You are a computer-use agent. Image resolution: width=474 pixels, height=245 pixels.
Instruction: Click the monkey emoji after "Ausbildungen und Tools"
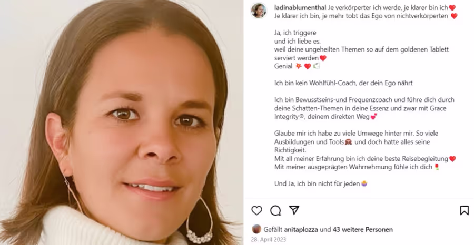click(x=348, y=142)
